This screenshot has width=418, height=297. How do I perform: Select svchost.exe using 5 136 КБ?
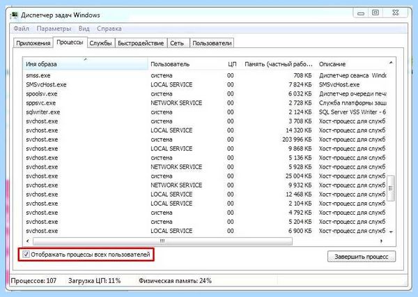[x=206, y=158]
